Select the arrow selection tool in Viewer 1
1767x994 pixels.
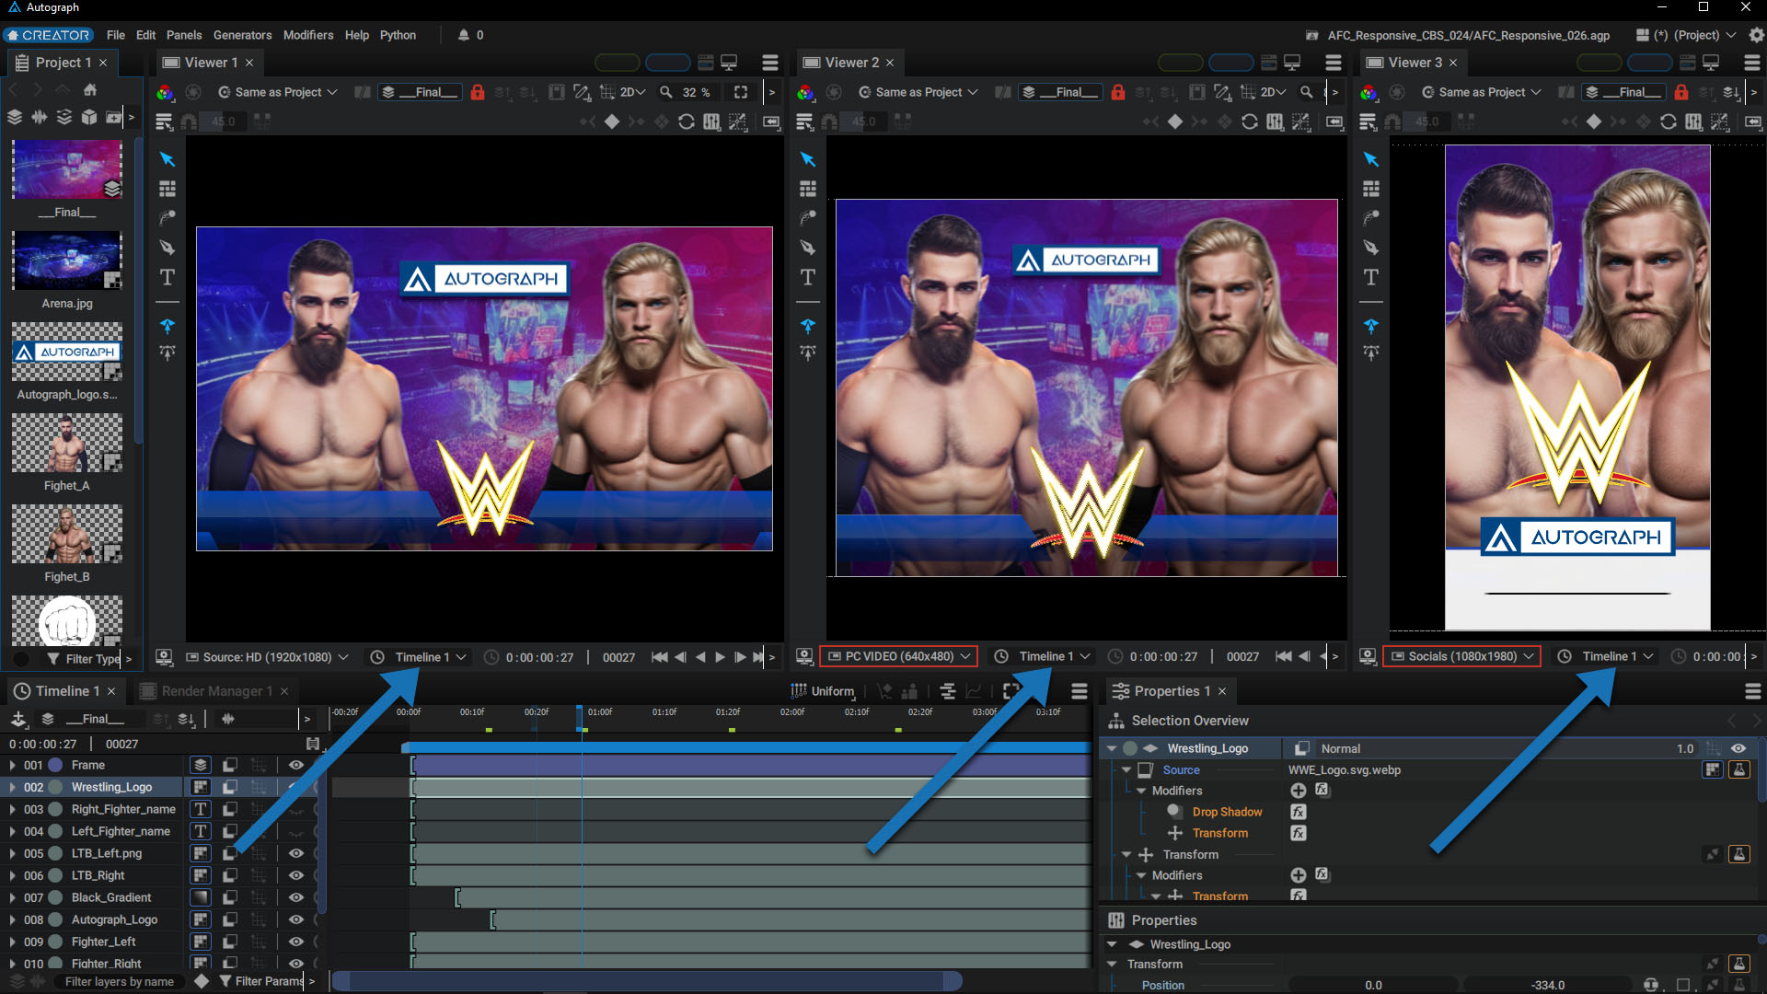(x=167, y=159)
